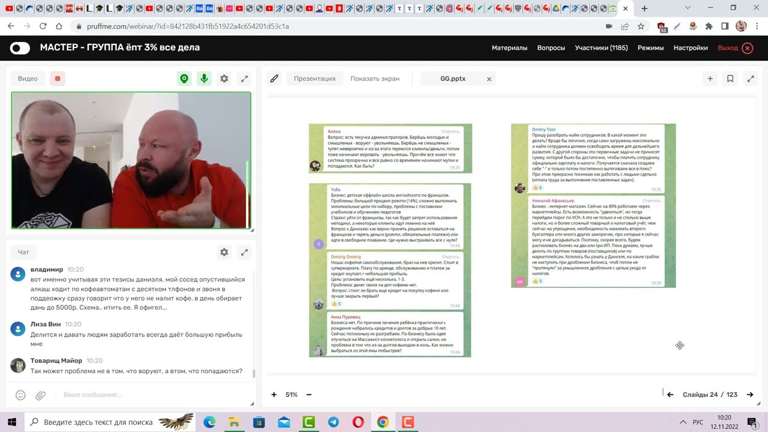
Task: Click the pencil drawing tool icon
Action: pyautogui.click(x=274, y=79)
